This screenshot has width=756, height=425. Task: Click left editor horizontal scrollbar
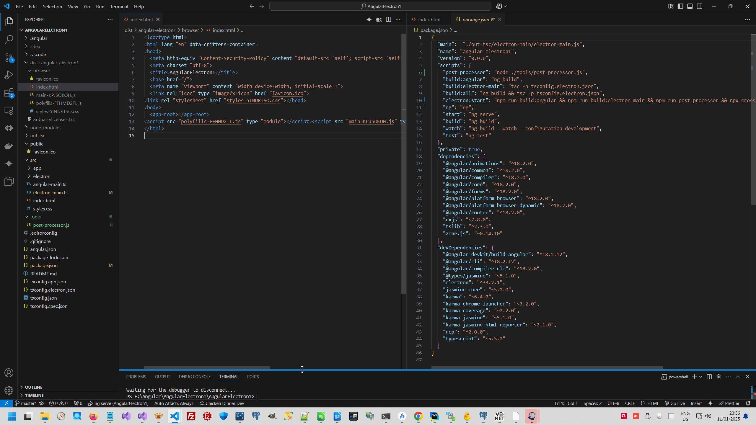click(x=207, y=367)
